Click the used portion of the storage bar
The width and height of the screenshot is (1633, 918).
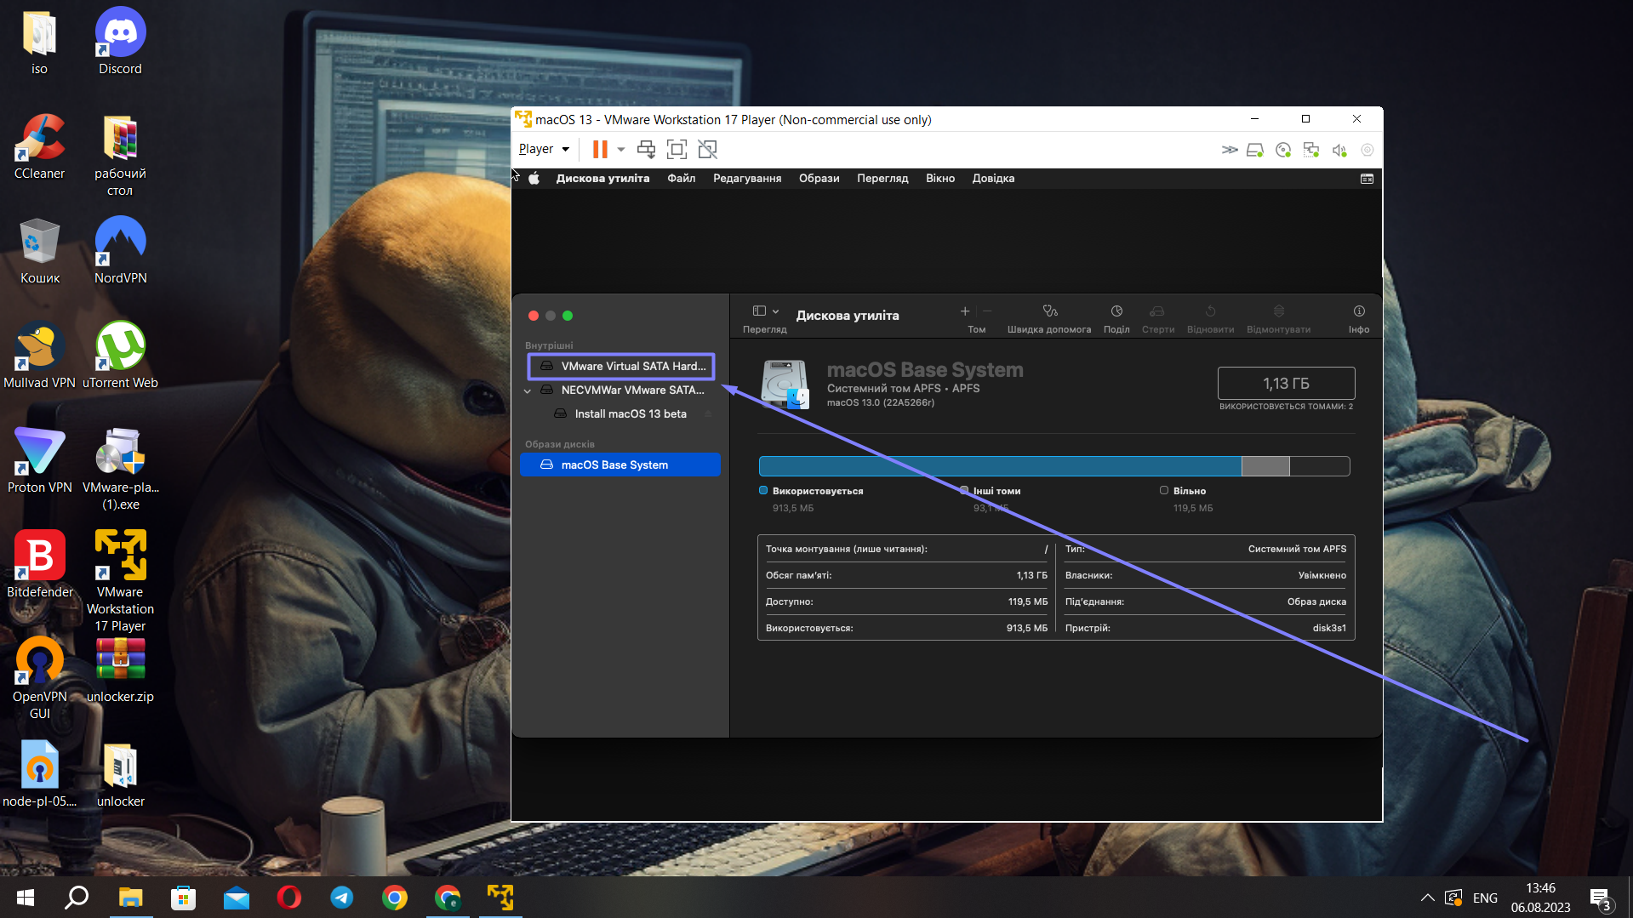pos(1000,466)
